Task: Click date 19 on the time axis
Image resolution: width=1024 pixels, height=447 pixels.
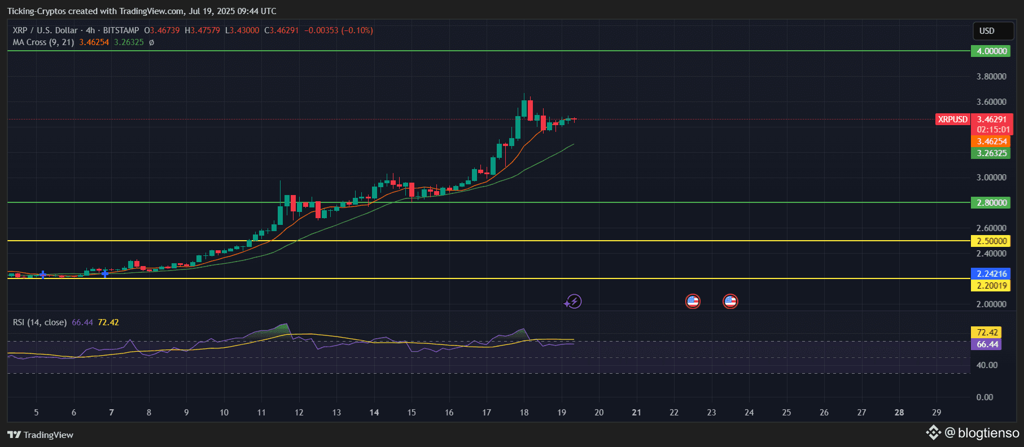Action: point(562,413)
